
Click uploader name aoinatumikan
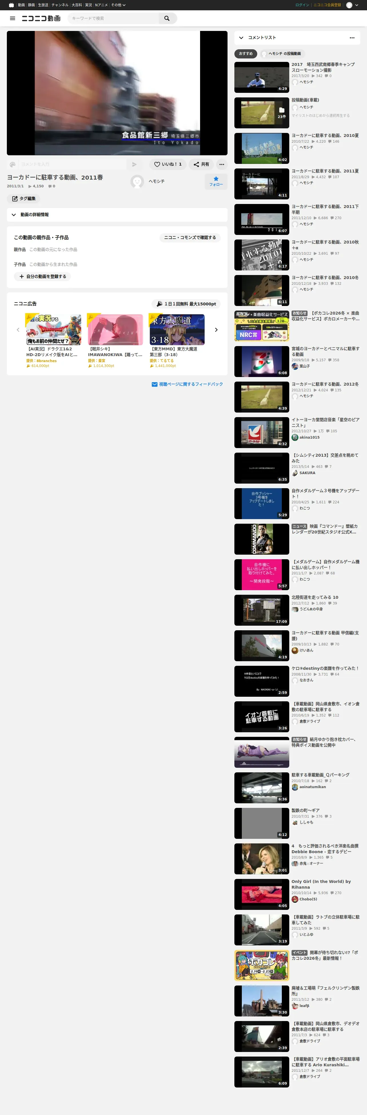click(313, 787)
